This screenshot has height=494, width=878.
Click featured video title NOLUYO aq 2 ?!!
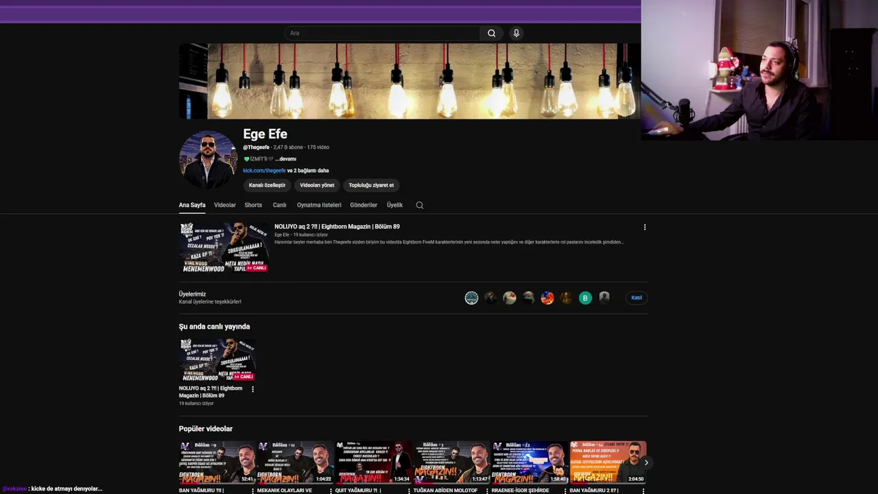337,226
